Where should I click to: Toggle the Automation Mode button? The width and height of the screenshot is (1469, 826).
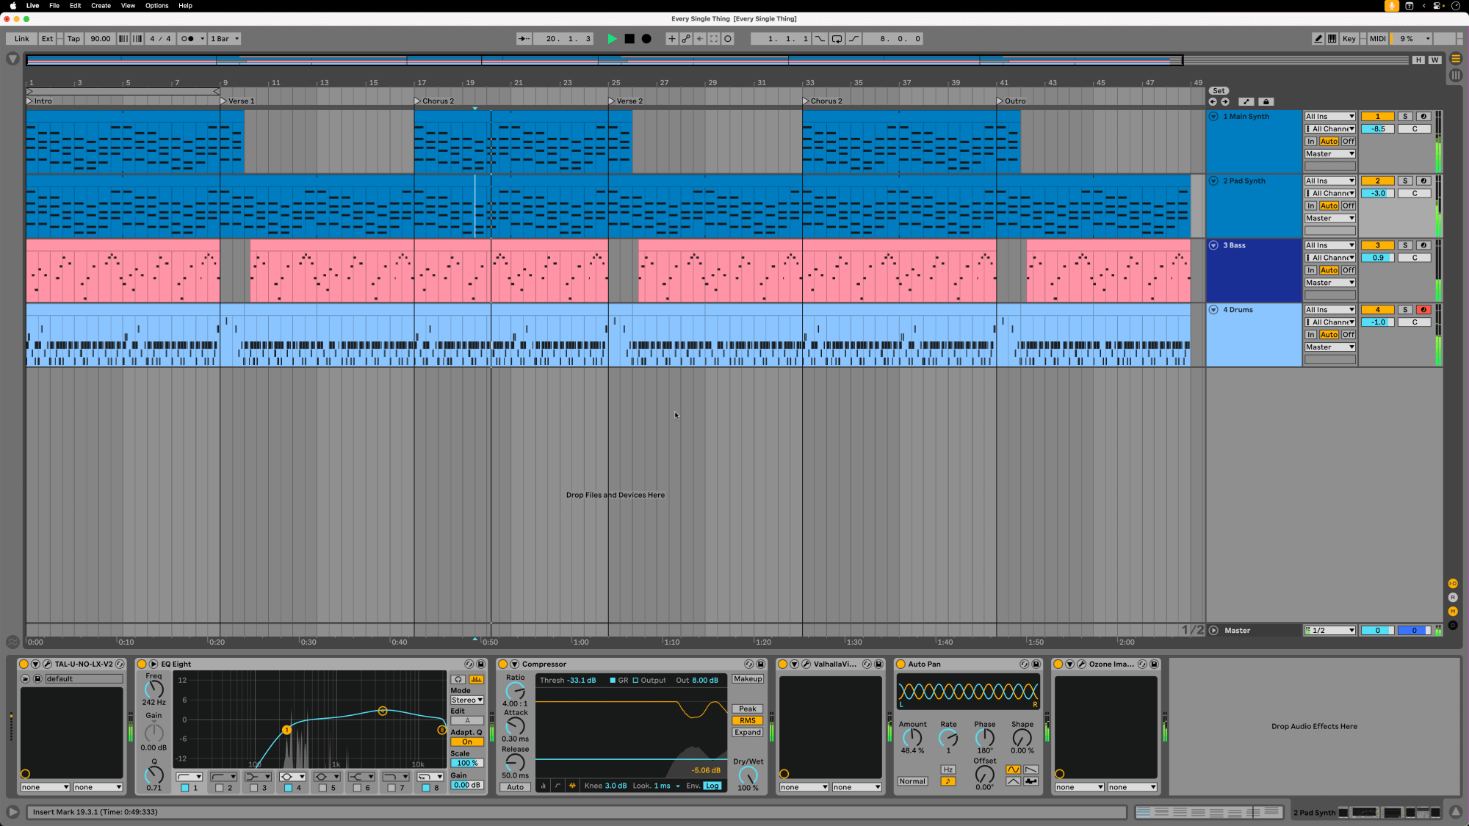1246,102
